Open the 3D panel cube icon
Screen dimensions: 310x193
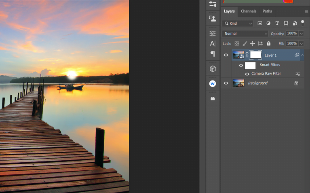point(213,69)
